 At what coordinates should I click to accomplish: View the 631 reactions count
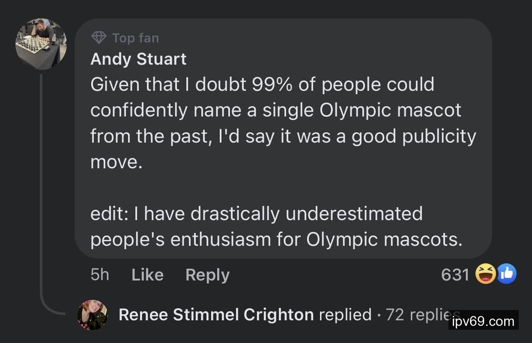pos(455,275)
